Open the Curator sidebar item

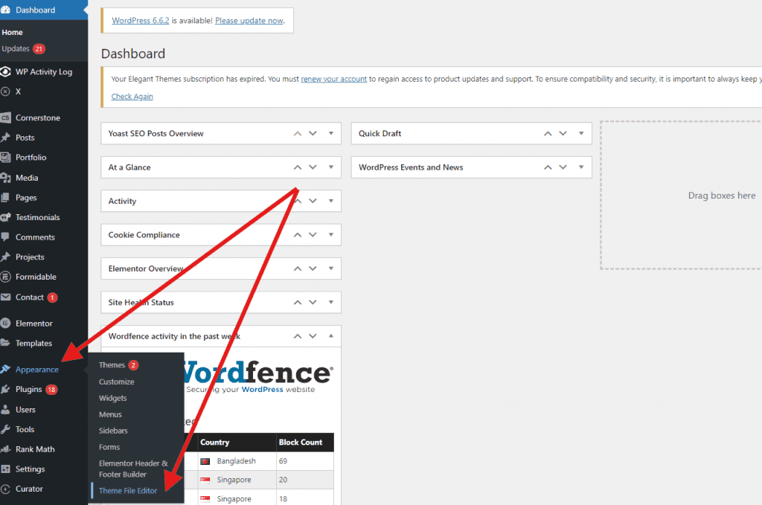(x=28, y=489)
